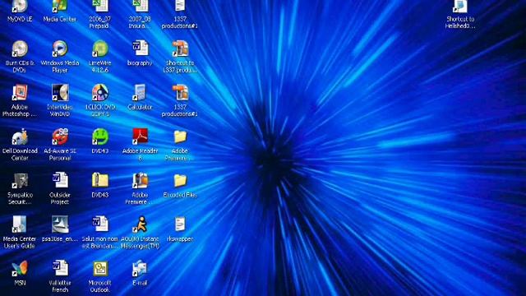Select the rkswapper text file

click(180, 224)
